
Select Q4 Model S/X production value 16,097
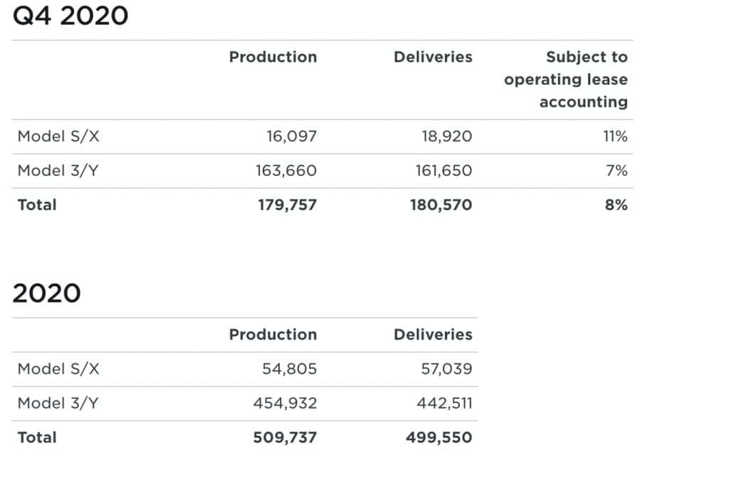(291, 137)
